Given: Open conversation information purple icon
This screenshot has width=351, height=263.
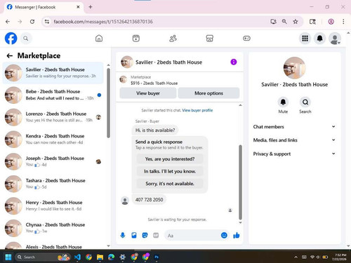Looking at the screenshot, I should click(x=234, y=62).
